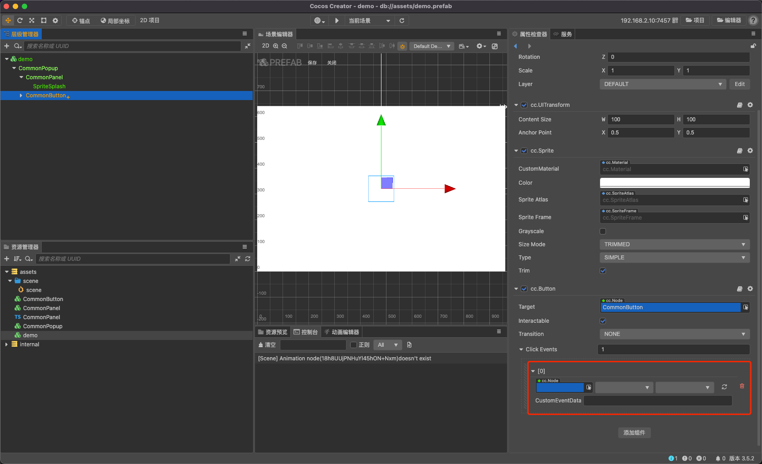Expand the CommonButton node in hierarchy
This screenshot has width=762, height=464.
[x=21, y=96]
